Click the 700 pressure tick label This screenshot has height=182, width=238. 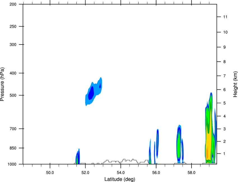[x=13, y=129]
